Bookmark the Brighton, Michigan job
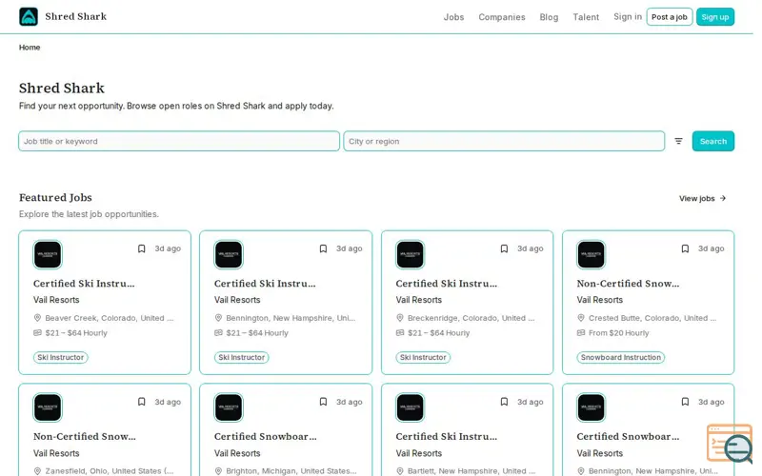762x476 pixels. [x=323, y=402]
